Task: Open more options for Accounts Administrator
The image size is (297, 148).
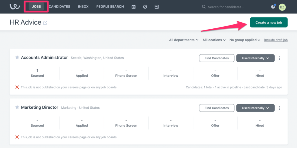Action: [279, 58]
